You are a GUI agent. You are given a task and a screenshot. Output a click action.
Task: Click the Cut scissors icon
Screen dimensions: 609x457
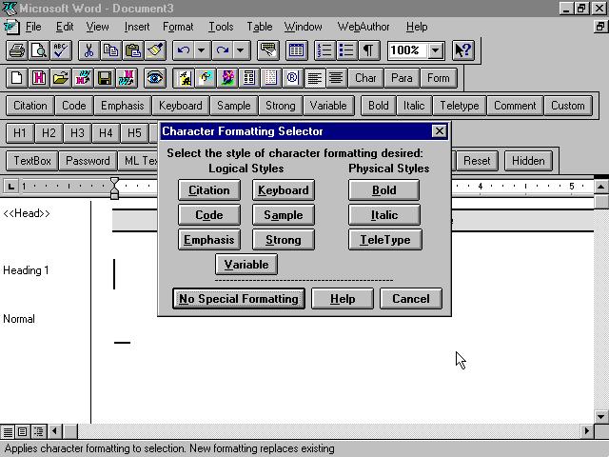click(88, 50)
